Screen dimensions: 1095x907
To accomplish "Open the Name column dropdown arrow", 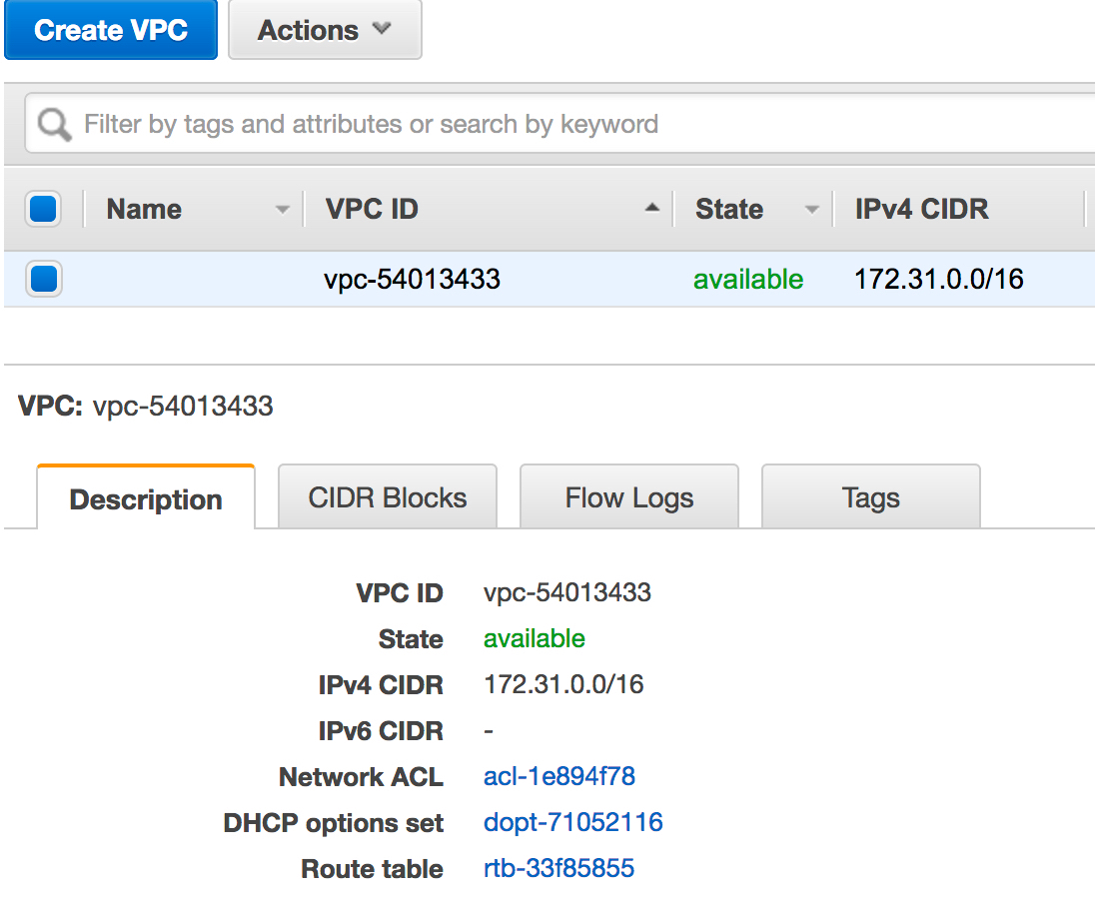I will click(x=283, y=210).
